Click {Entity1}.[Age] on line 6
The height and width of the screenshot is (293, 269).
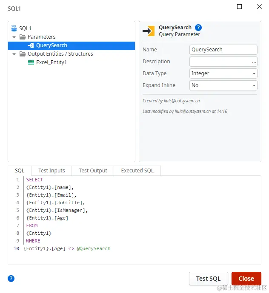tap(47, 218)
